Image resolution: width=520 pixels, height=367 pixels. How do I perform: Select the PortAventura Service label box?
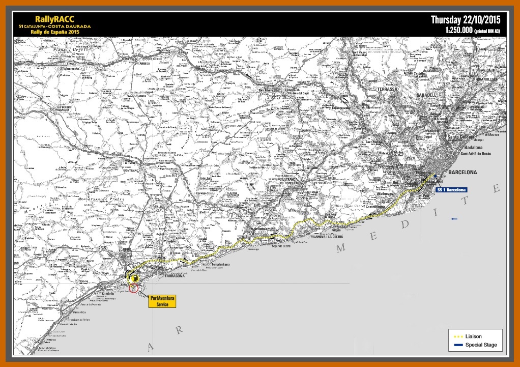(162, 301)
